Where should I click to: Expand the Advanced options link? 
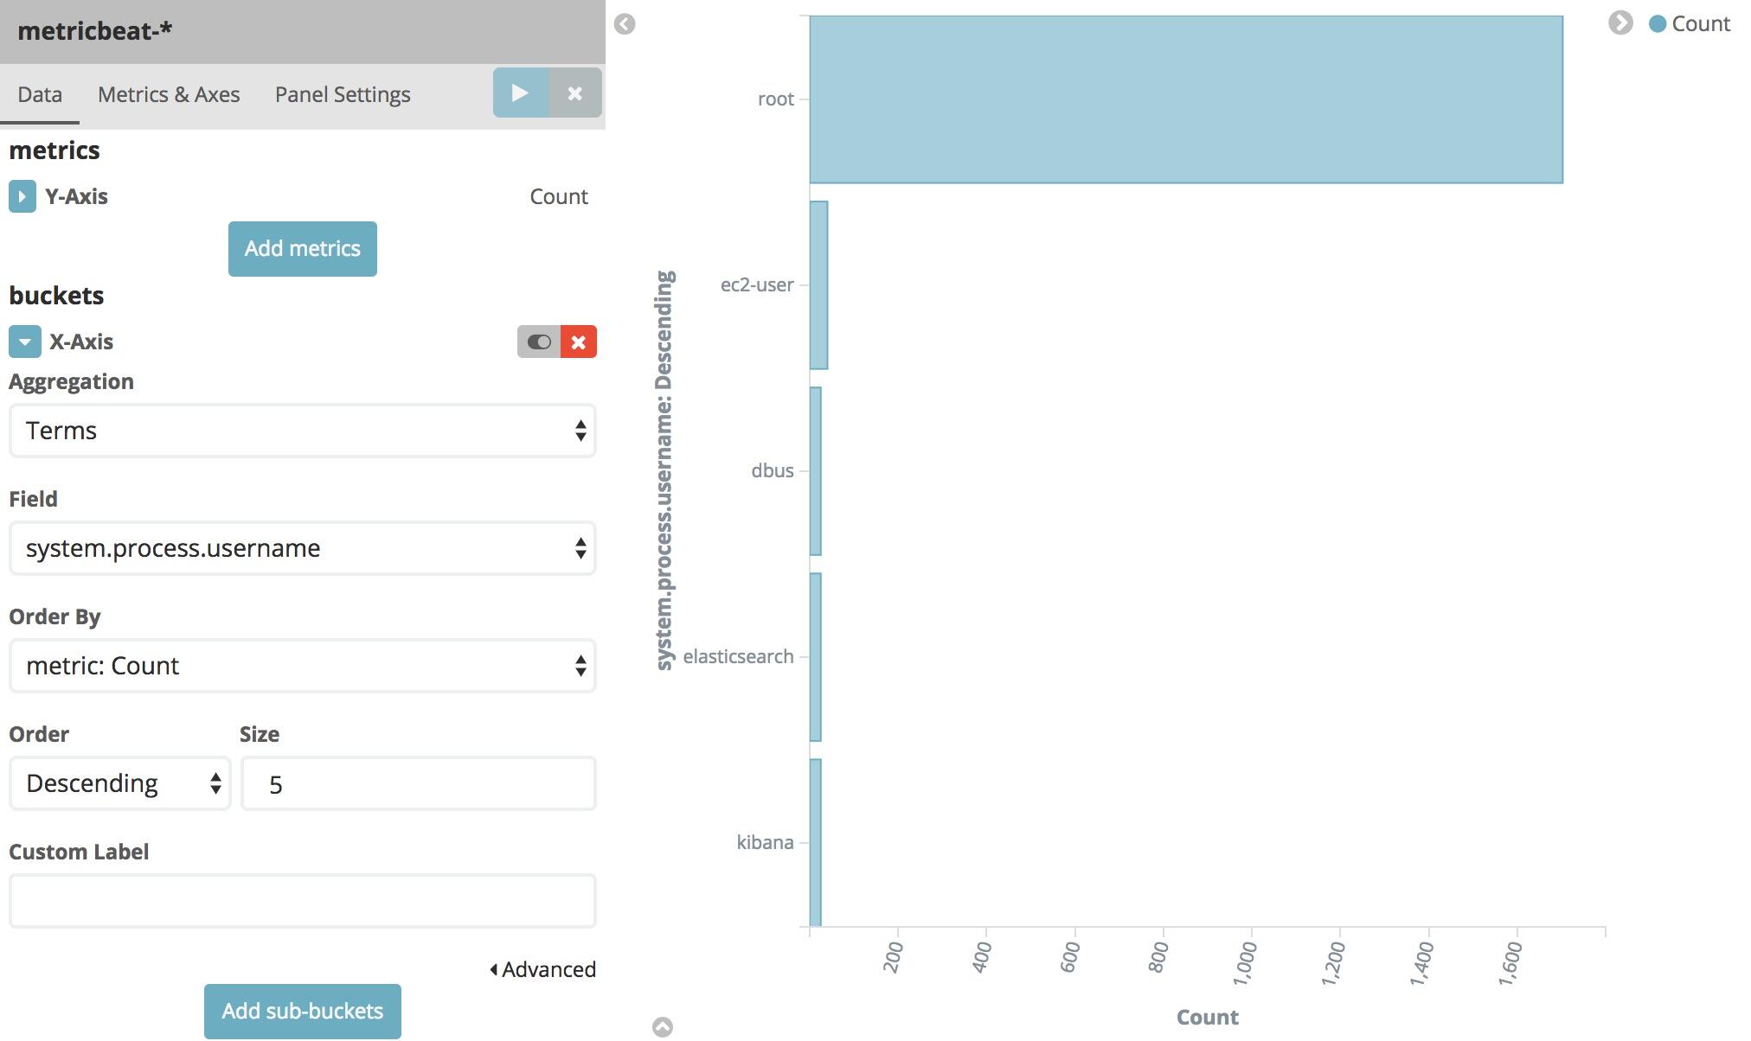pyautogui.click(x=543, y=969)
